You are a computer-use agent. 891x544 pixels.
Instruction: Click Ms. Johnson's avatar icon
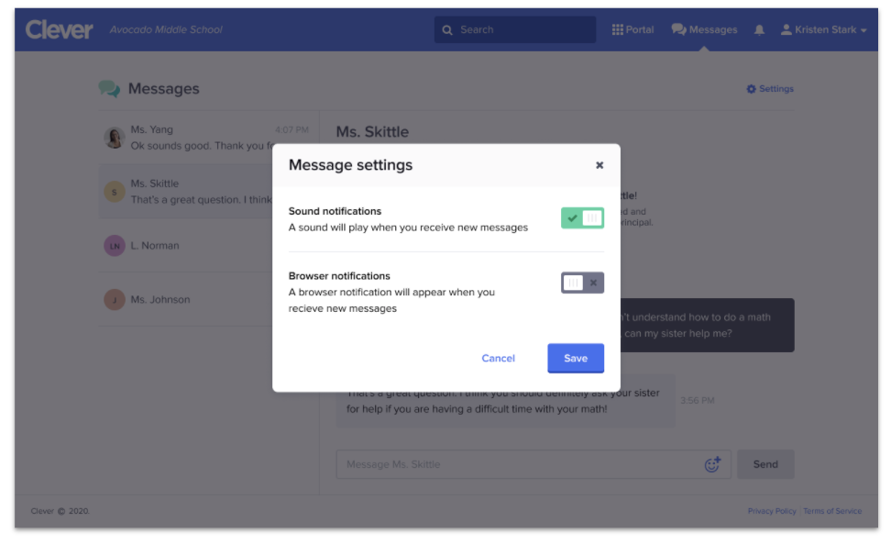115,300
